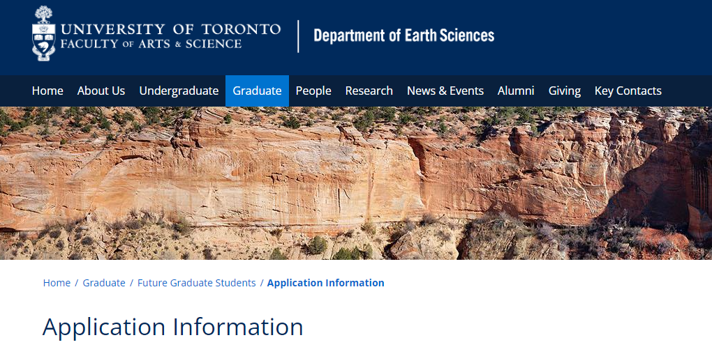Open News & Events section

(x=445, y=91)
